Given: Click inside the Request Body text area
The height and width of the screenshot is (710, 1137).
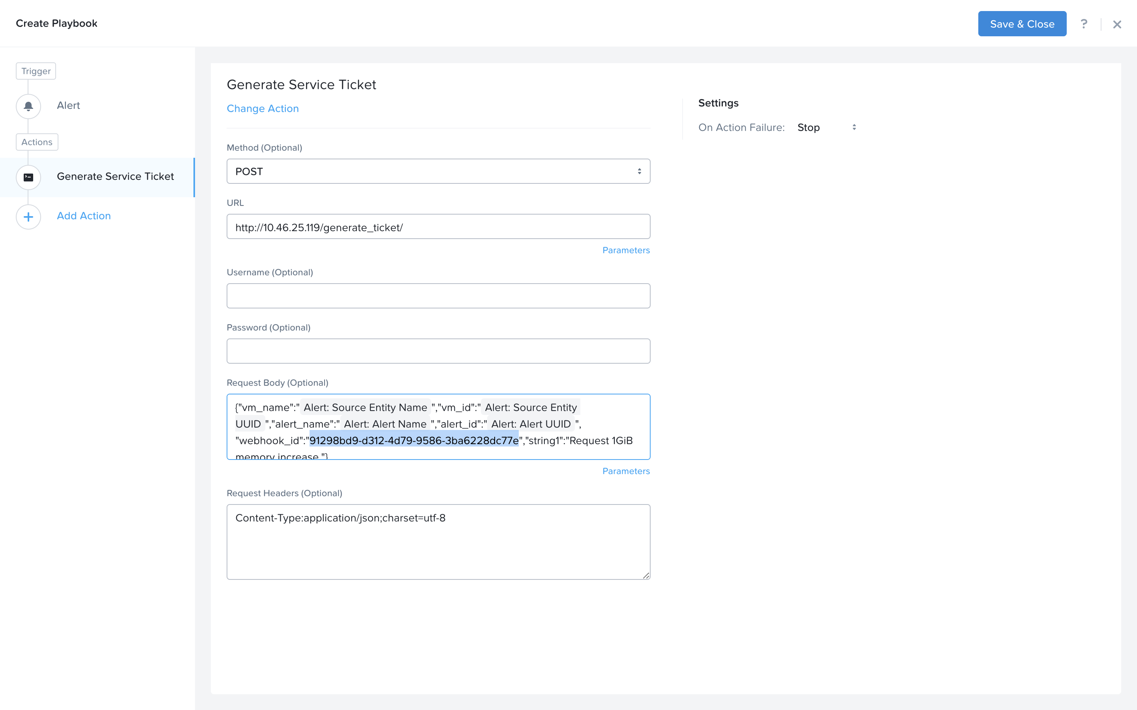Looking at the screenshot, I should [x=438, y=427].
